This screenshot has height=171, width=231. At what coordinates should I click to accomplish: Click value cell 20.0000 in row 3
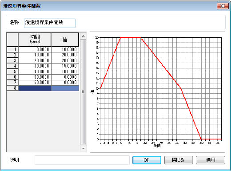(65, 60)
